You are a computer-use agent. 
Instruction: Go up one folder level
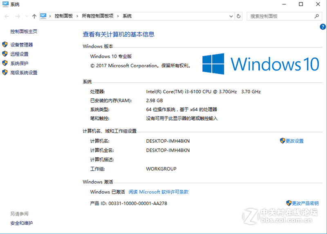[34, 16]
